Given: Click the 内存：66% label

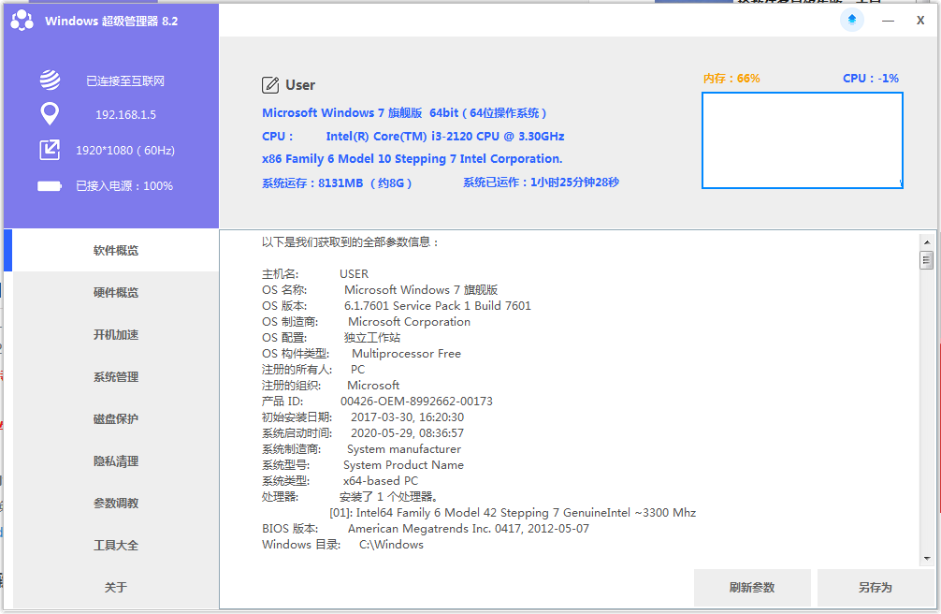Looking at the screenshot, I should (731, 79).
